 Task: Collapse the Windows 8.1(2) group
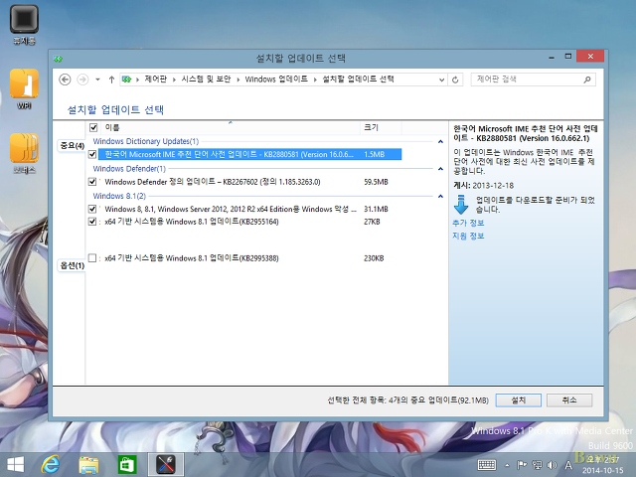(440, 197)
